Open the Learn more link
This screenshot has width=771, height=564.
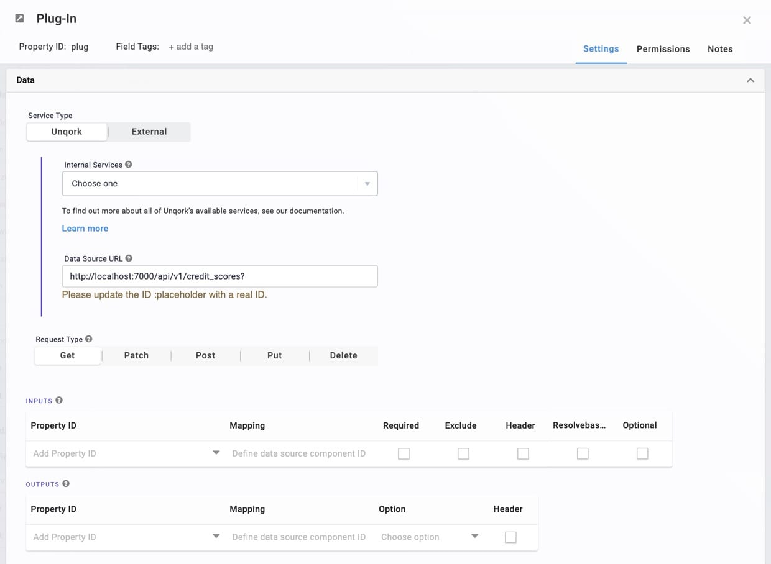tap(85, 228)
